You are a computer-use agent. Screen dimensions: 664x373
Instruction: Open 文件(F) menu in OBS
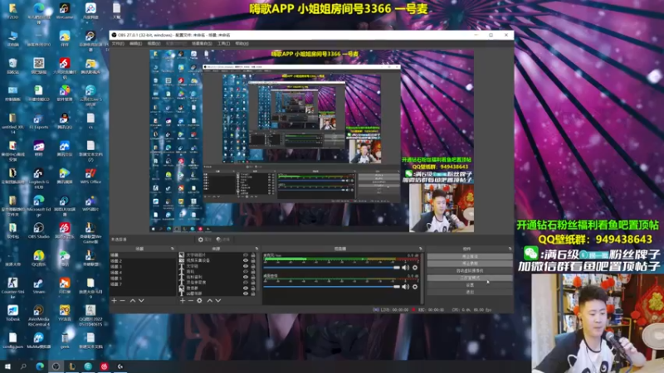118,44
